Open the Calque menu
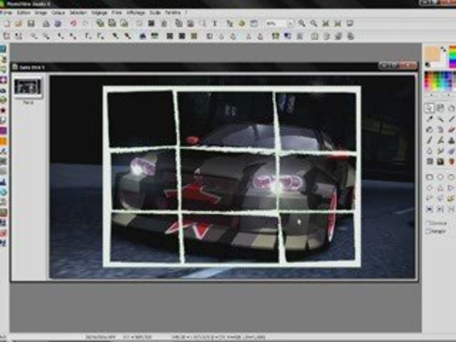This screenshot has width=456, height=342. [x=58, y=13]
